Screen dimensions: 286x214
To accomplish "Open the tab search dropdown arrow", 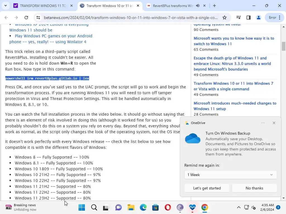I will click(x=6, y=6).
